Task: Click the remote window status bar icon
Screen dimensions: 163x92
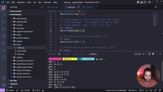Action: coord(3,90)
